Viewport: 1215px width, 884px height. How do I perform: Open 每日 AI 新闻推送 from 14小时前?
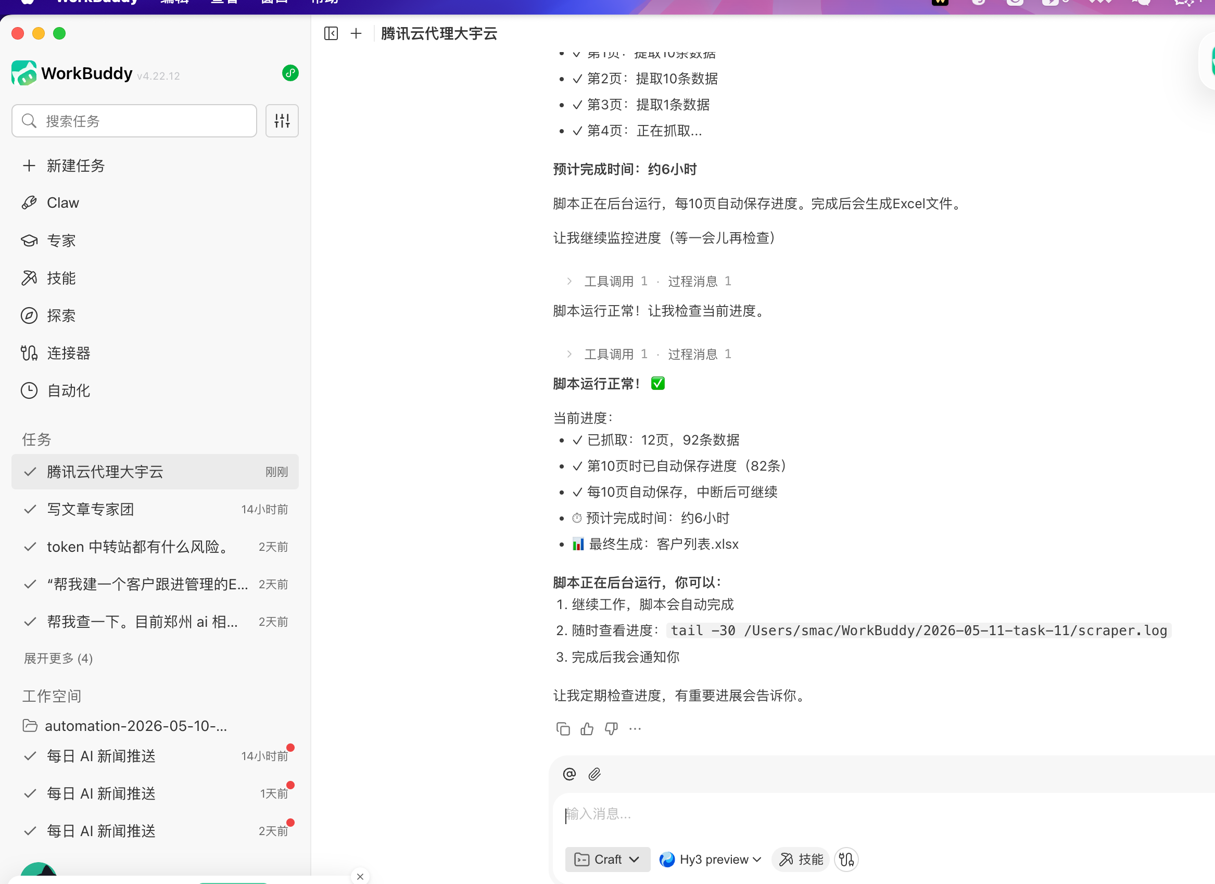[155, 756]
